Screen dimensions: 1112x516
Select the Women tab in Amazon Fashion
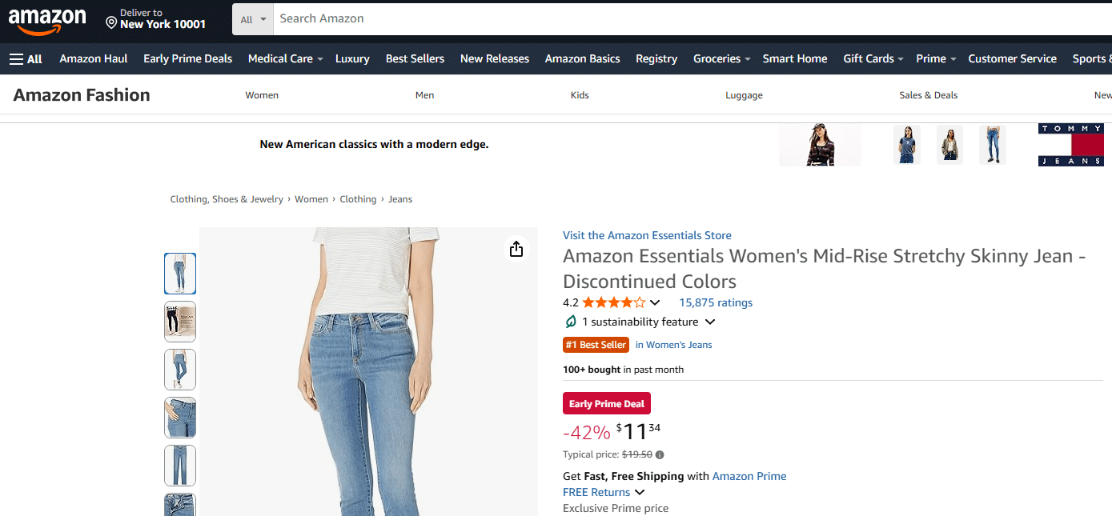click(x=262, y=95)
